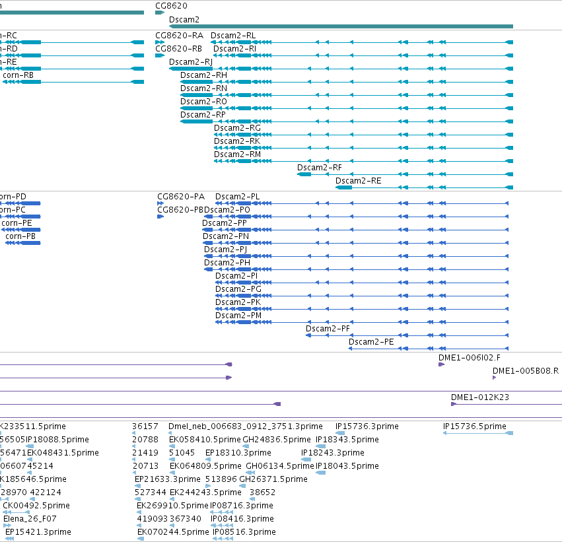Select transcript label Dscam2-RK
The image size is (562, 542).
(237, 141)
